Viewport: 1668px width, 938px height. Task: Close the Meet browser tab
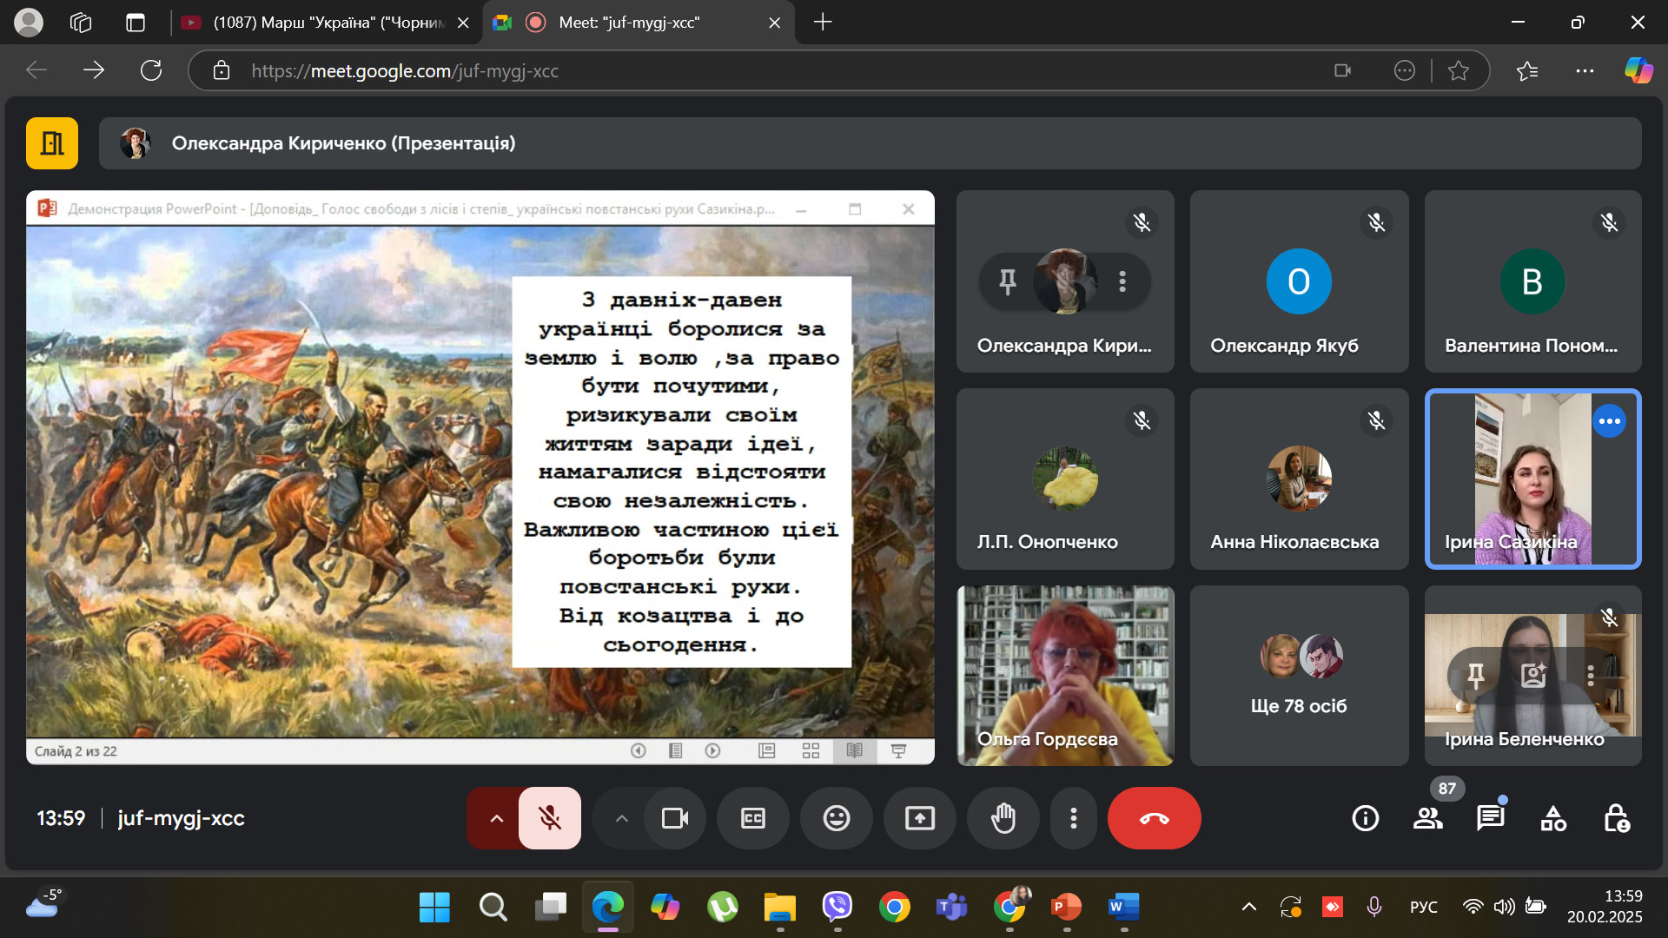click(x=775, y=23)
